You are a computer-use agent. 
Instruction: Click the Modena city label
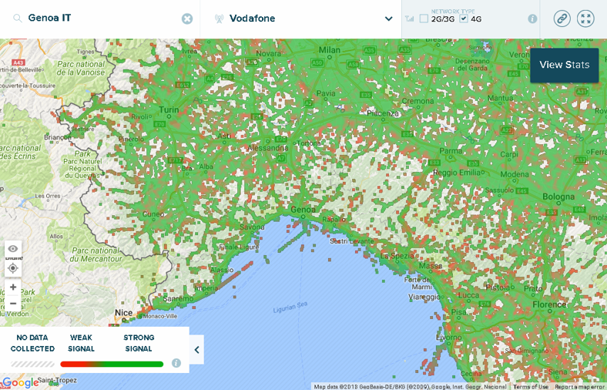pyautogui.click(x=514, y=174)
